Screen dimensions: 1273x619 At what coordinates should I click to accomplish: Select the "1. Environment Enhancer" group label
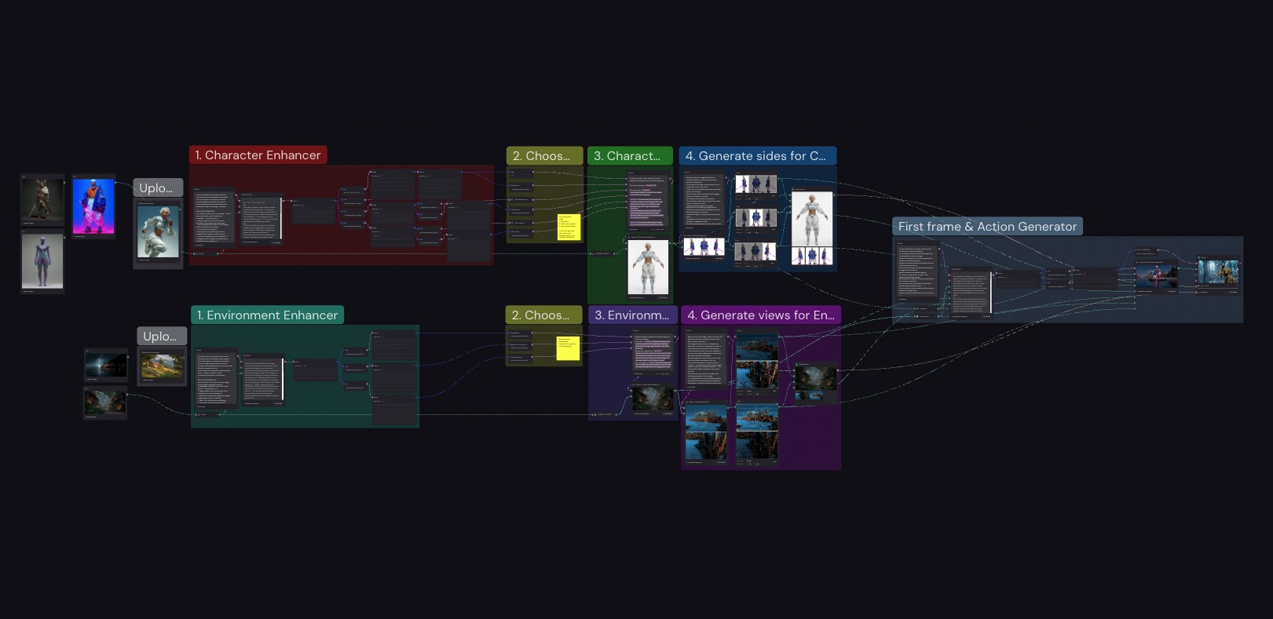coord(267,315)
